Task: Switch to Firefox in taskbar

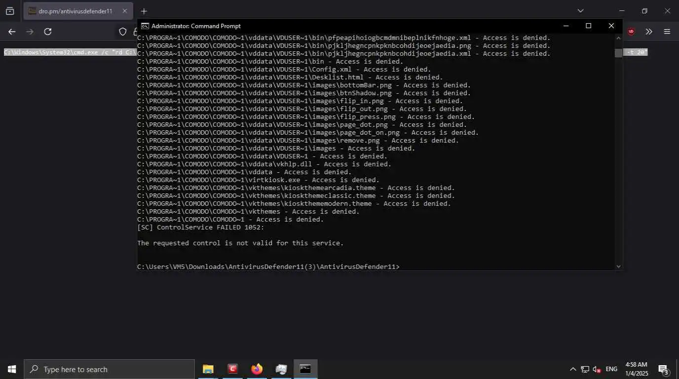Action: click(x=257, y=369)
